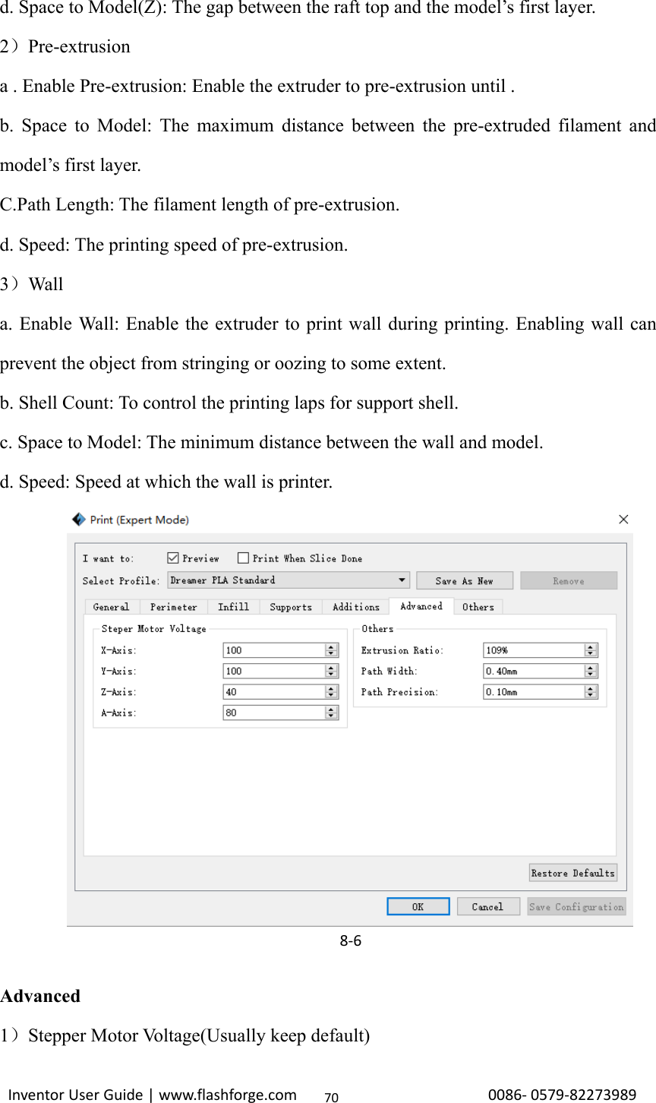Click the greyed Remove button
The image size is (656, 1103).
coord(569,580)
